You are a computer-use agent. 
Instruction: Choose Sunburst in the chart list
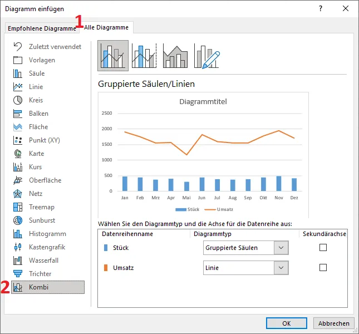42,220
